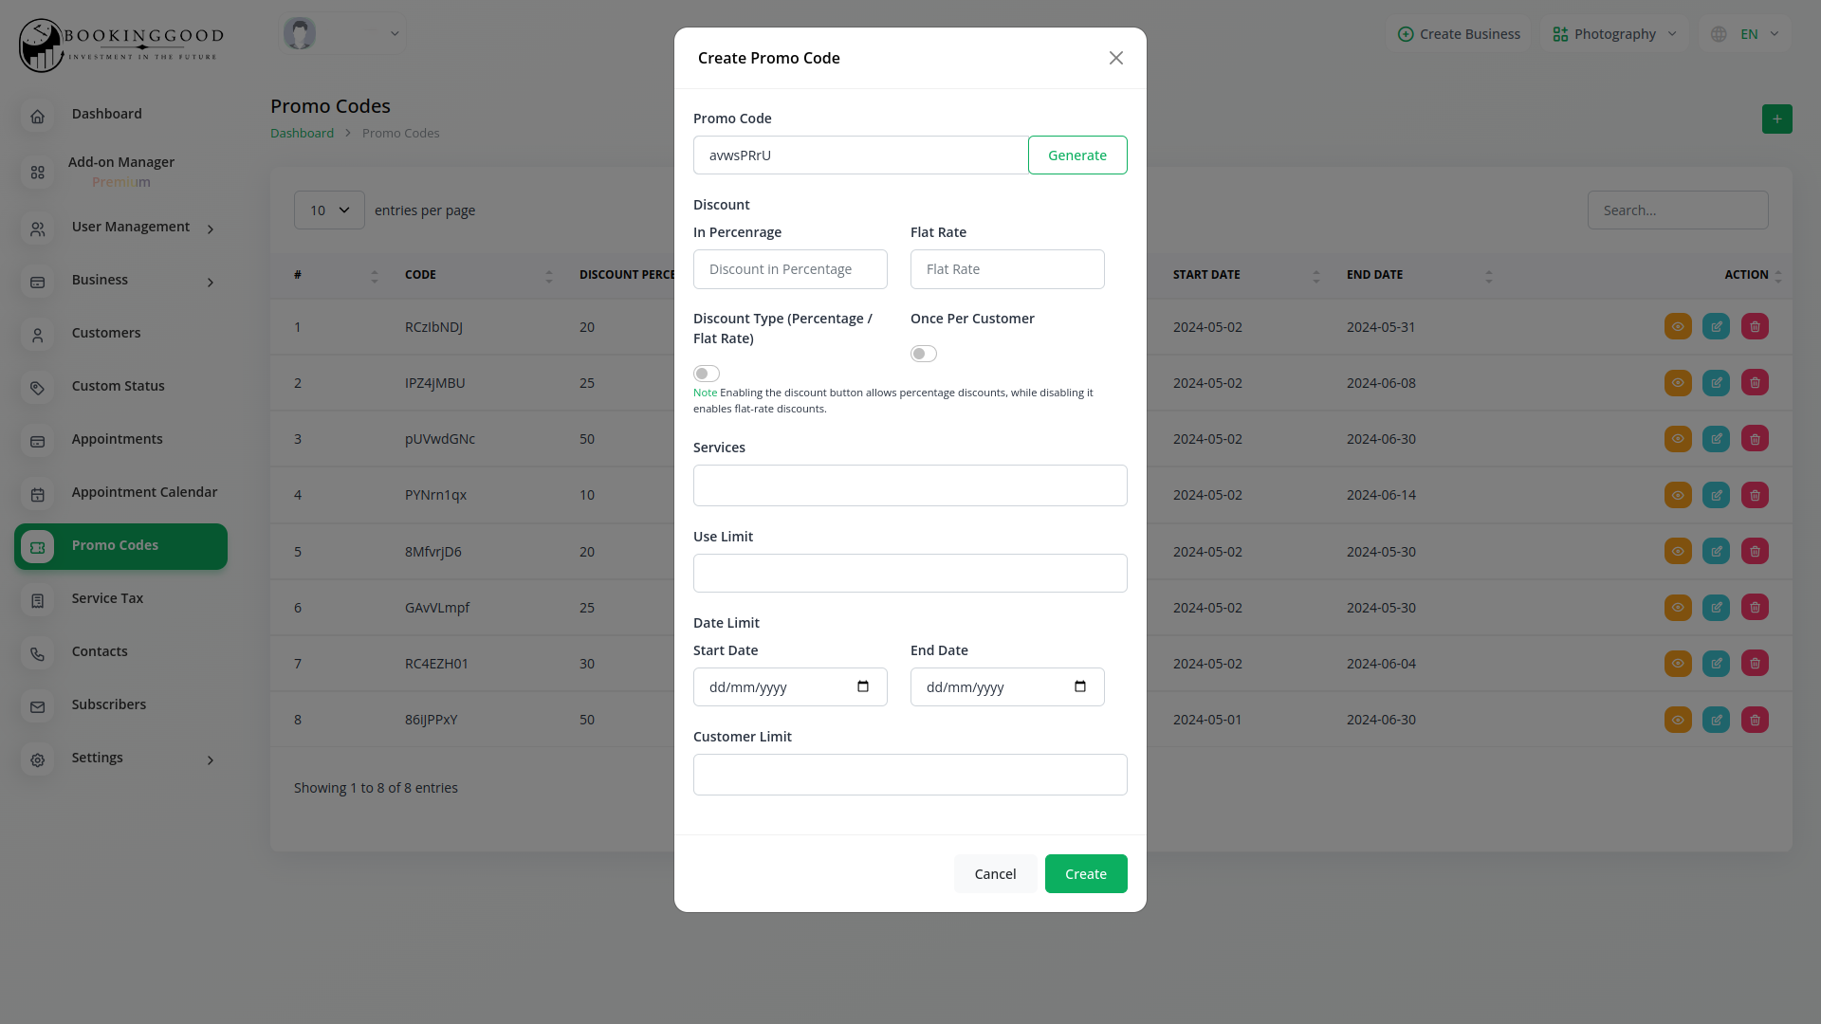The image size is (1821, 1024).
Task: Click the eye/view icon on row 1
Action: pyautogui.click(x=1679, y=326)
